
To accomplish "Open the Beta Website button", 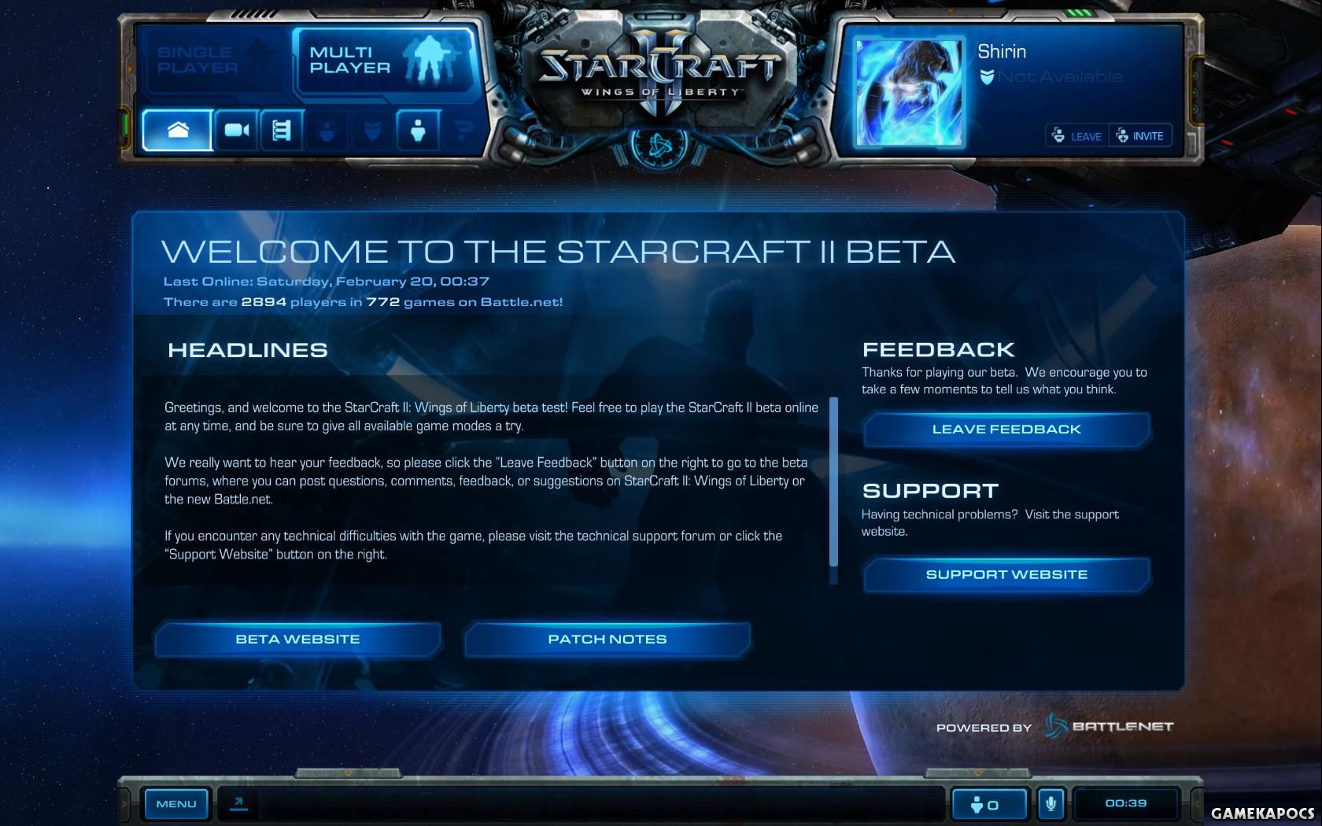I will point(297,640).
